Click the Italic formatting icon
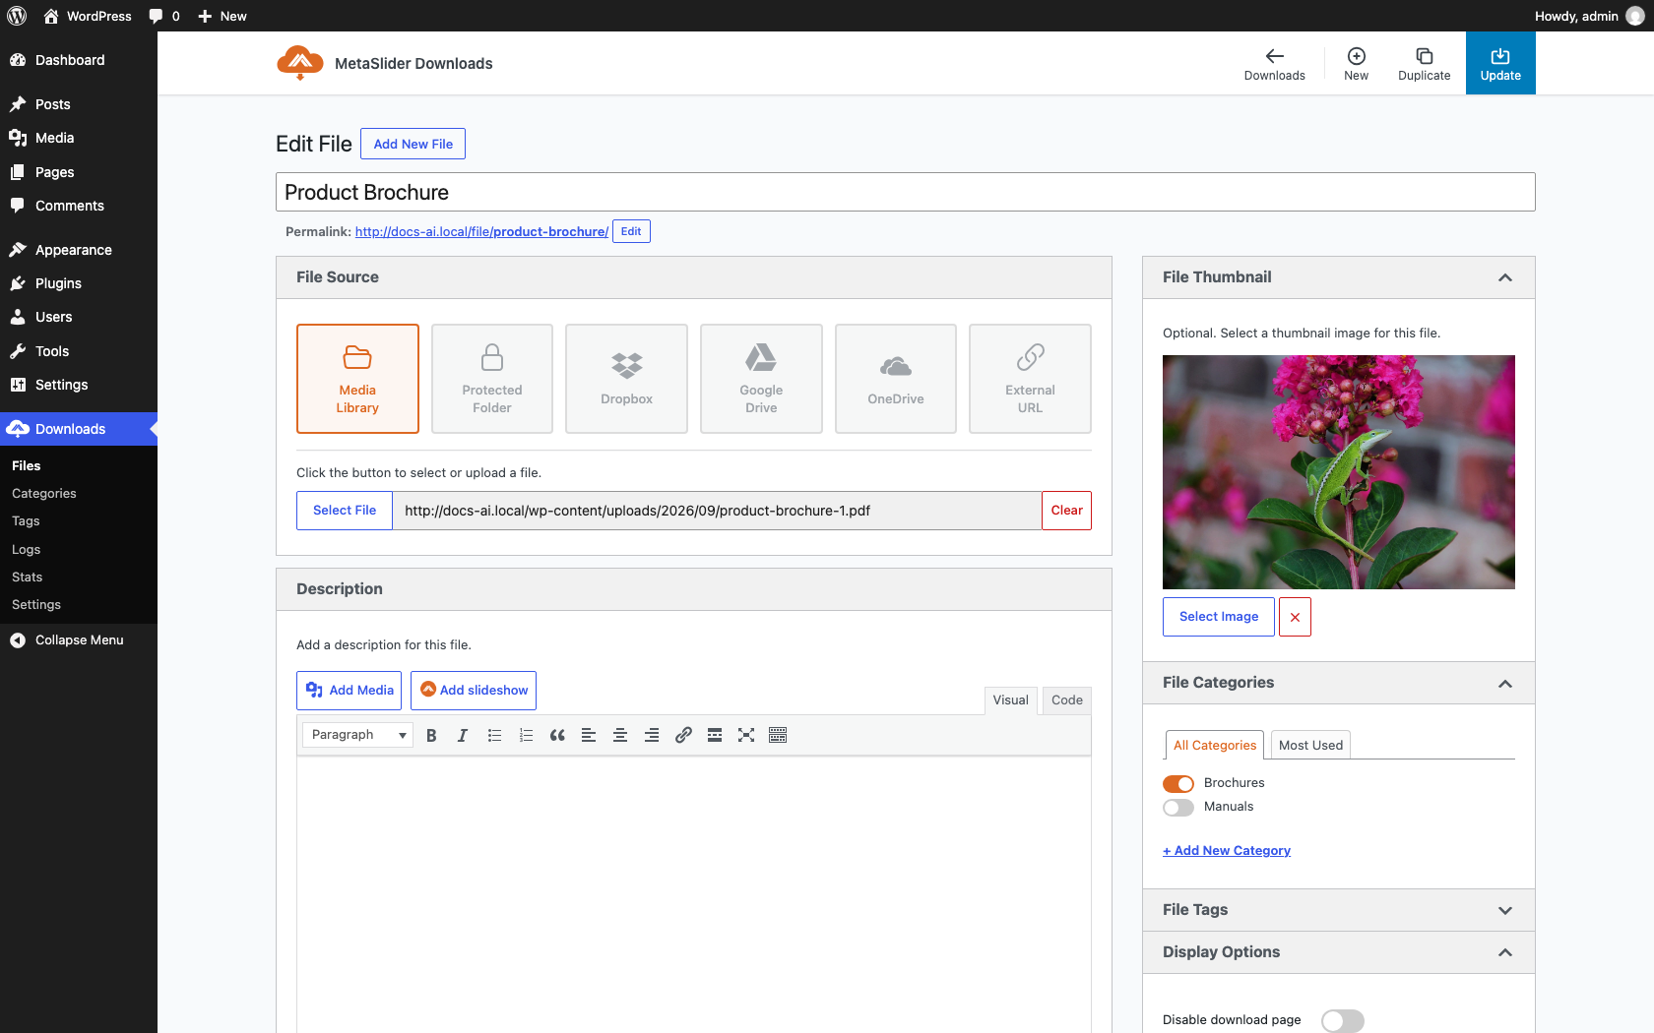The width and height of the screenshot is (1654, 1033). click(463, 735)
